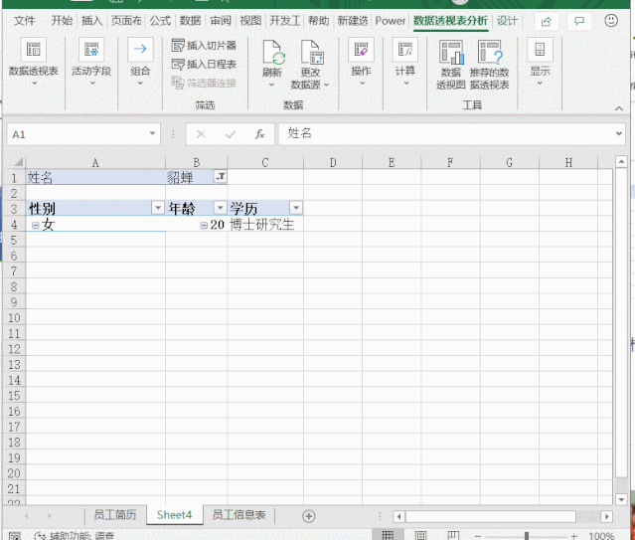Click the horizontal scroll left arrow
The width and height of the screenshot is (635, 540).
pos(398,516)
